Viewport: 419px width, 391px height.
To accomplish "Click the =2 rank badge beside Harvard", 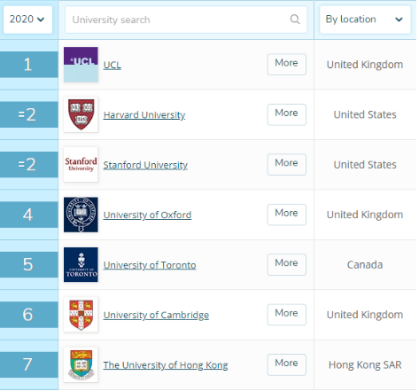I will [28, 114].
